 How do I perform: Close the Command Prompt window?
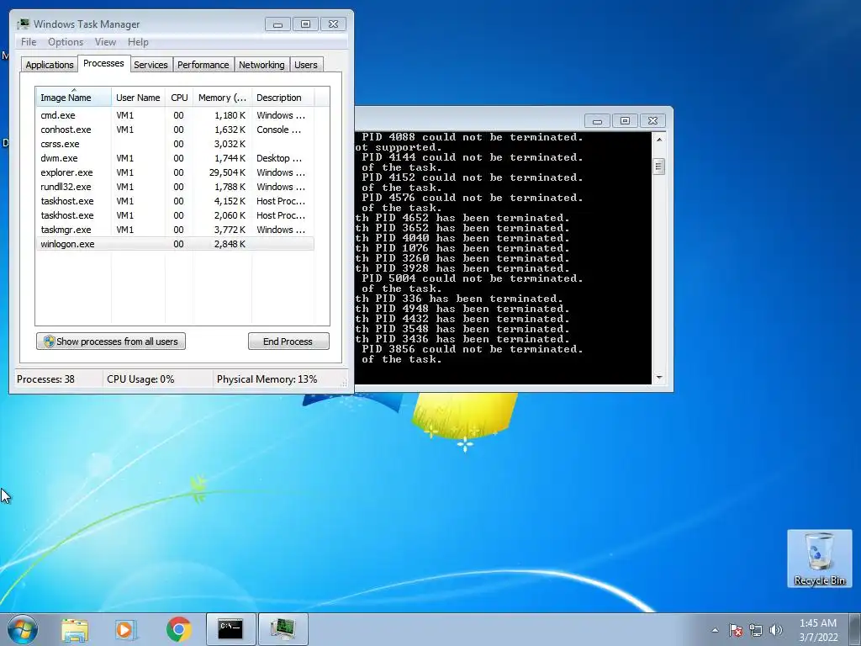pos(652,121)
